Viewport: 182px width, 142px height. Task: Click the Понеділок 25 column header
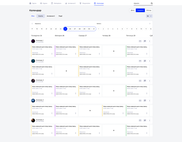(x=37, y=35)
